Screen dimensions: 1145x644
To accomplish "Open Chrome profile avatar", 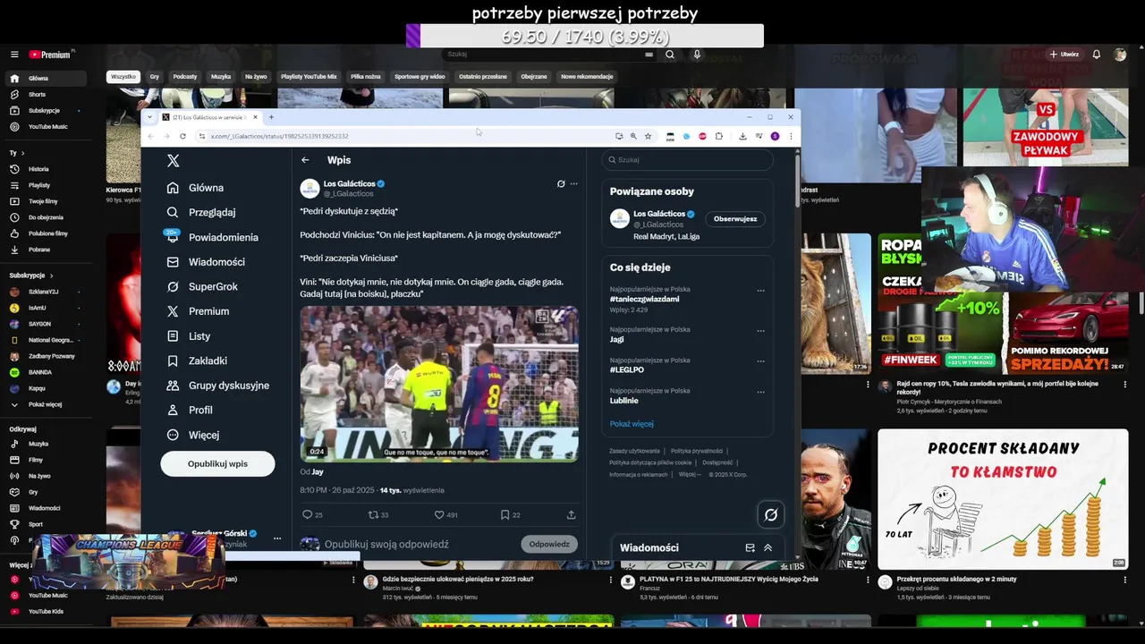I will 775,136.
